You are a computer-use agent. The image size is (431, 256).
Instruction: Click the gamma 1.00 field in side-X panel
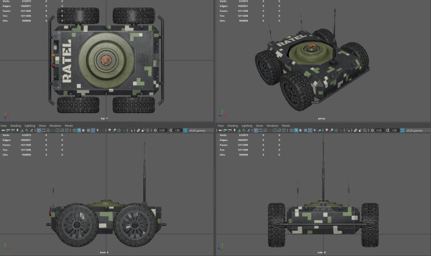coord(393,130)
